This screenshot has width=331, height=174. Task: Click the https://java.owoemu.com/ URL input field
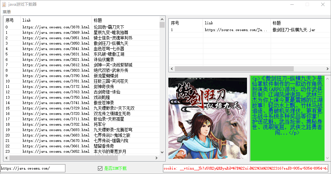click(x=33, y=168)
